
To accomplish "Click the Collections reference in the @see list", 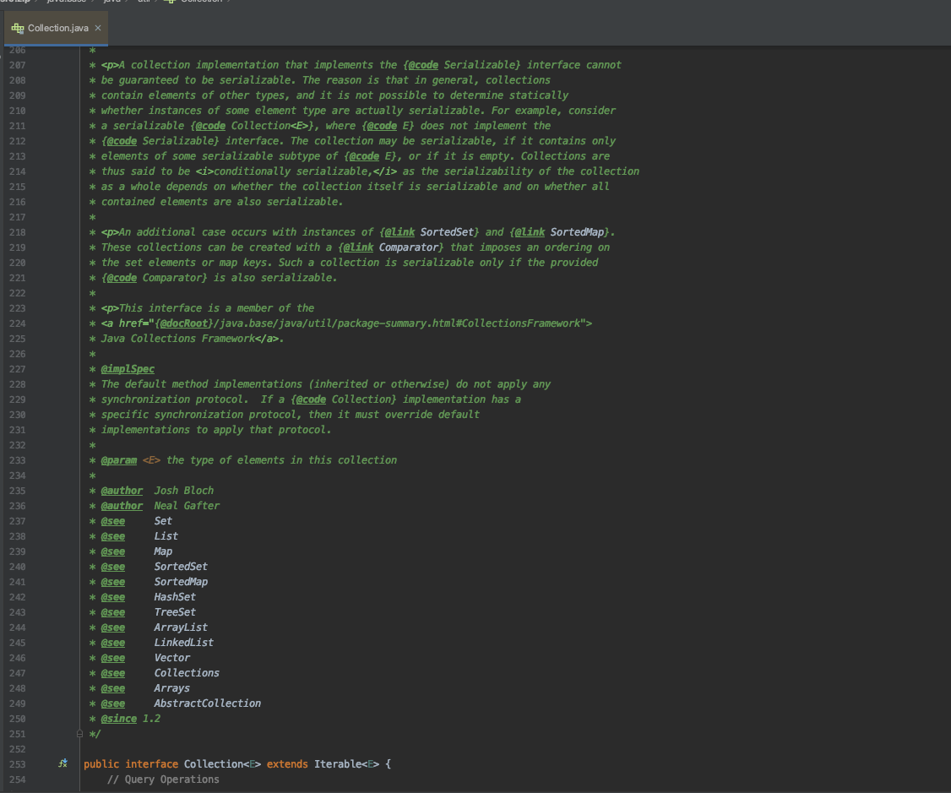I will pos(187,673).
